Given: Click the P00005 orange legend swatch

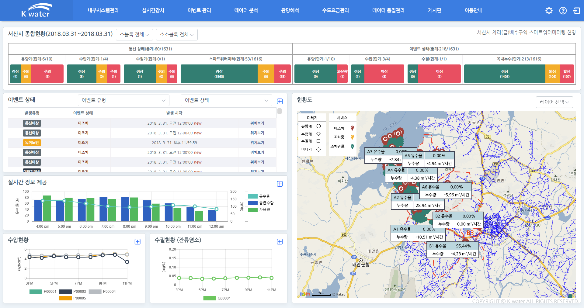Looking at the screenshot, I should [x=65, y=298].
